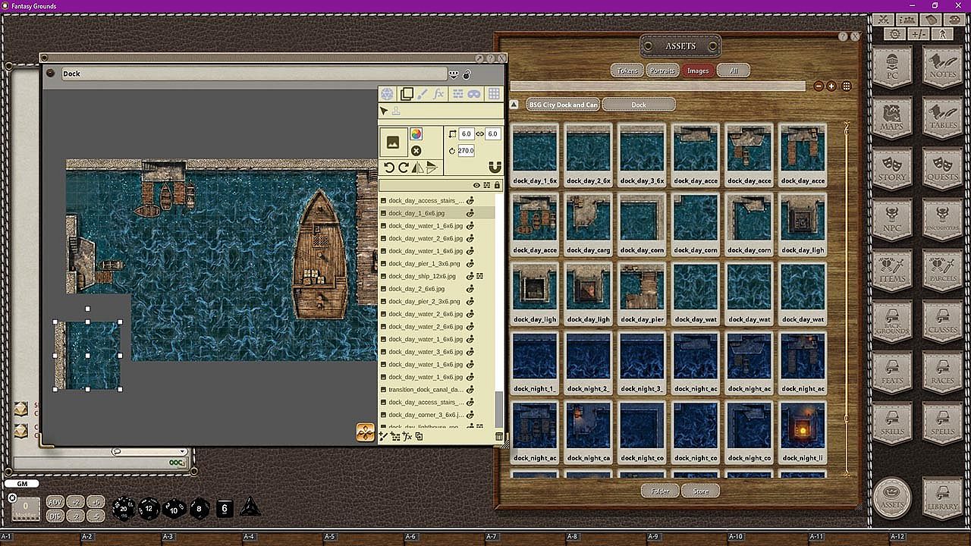The height and width of the screenshot is (546, 971).
Task: Select layer dock_day_1_6x6.jpg
Action: click(437, 213)
